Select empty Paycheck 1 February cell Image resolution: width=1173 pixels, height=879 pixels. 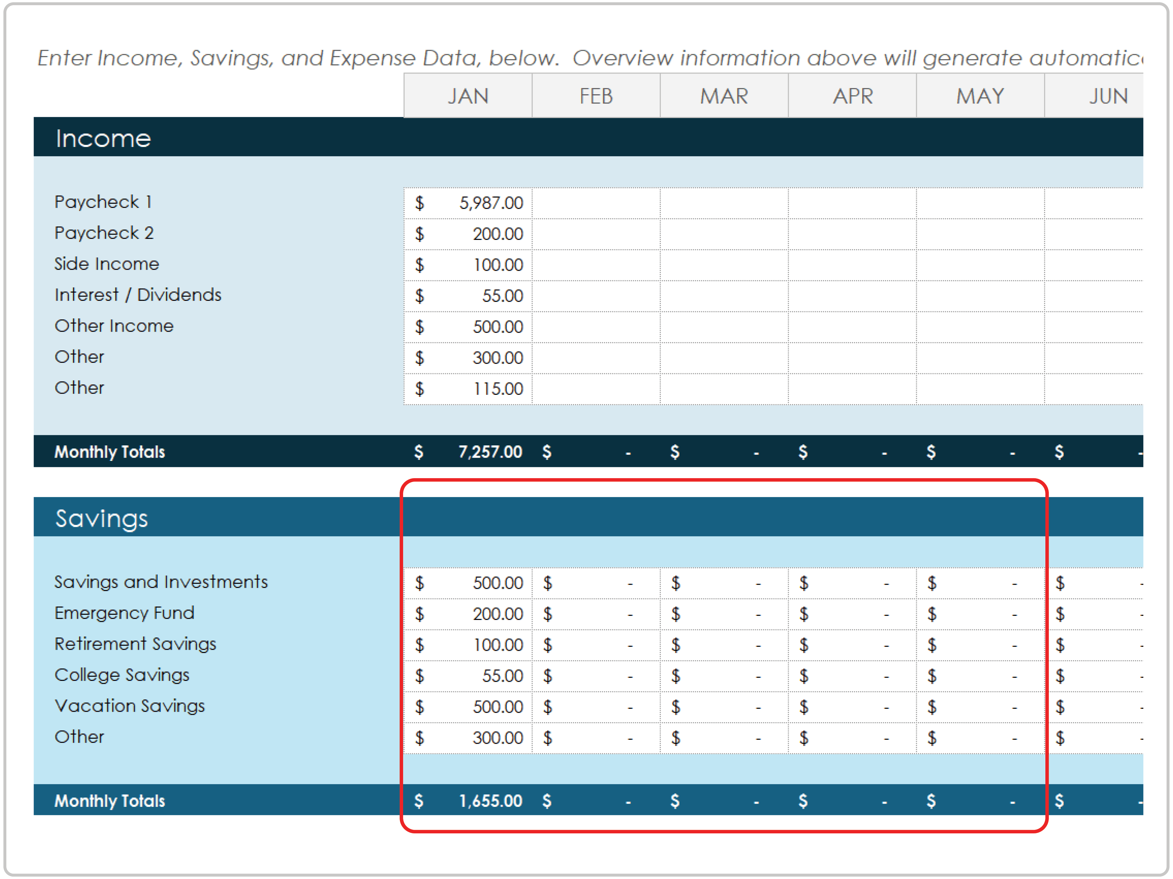click(x=596, y=203)
